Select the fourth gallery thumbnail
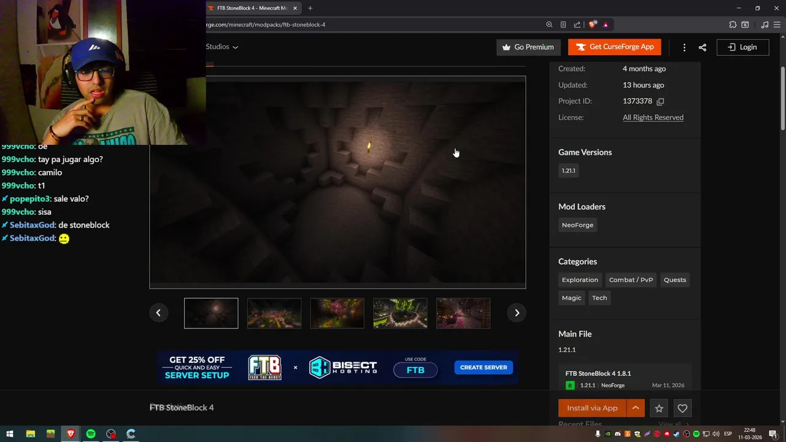The height and width of the screenshot is (442, 786). [400, 313]
